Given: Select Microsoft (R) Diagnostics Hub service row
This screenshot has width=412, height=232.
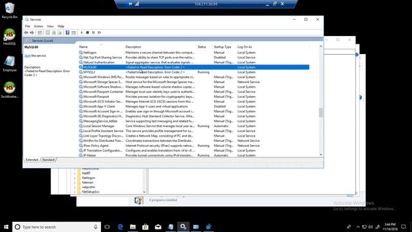Looking at the screenshot, I should pos(194,116).
